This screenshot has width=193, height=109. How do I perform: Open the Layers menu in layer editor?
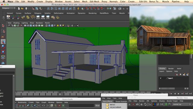coord(162,71)
